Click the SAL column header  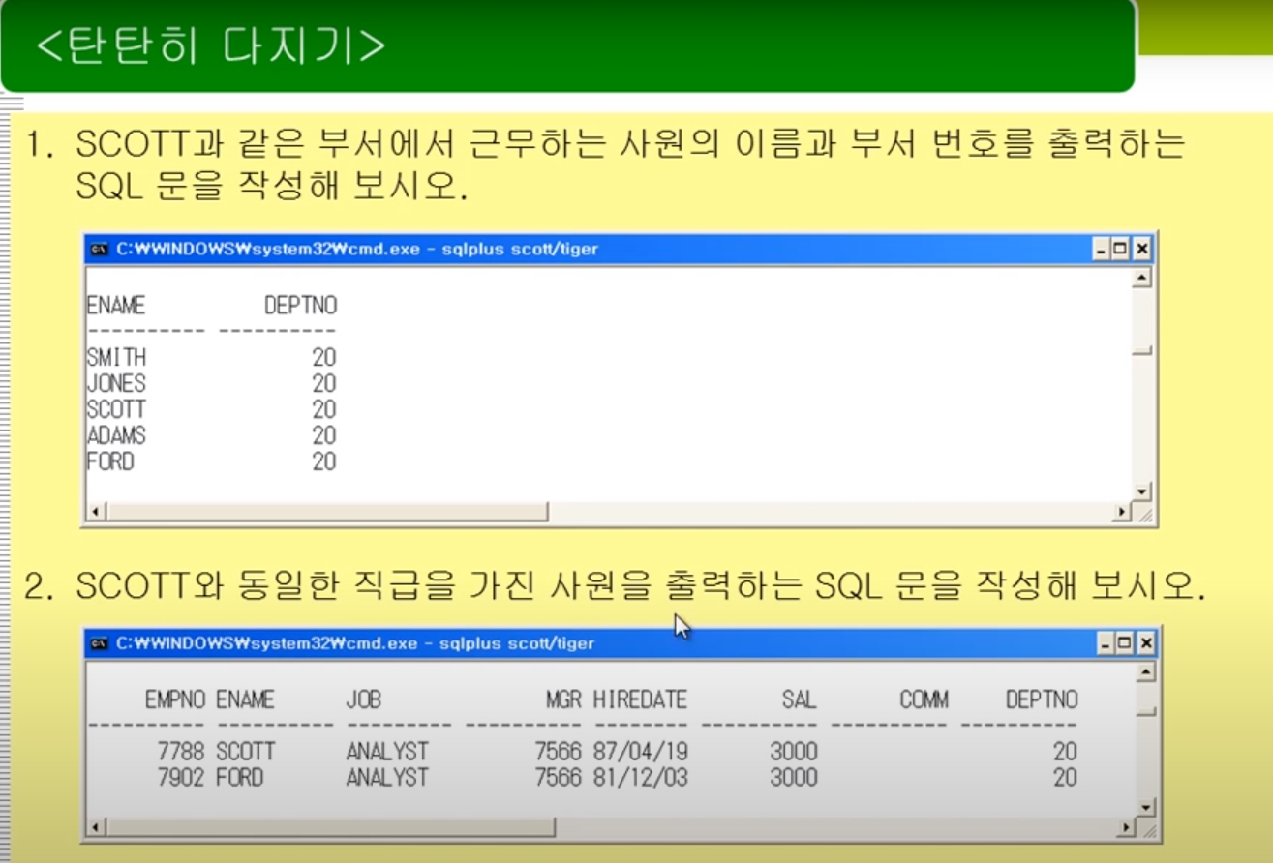tap(800, 699)
